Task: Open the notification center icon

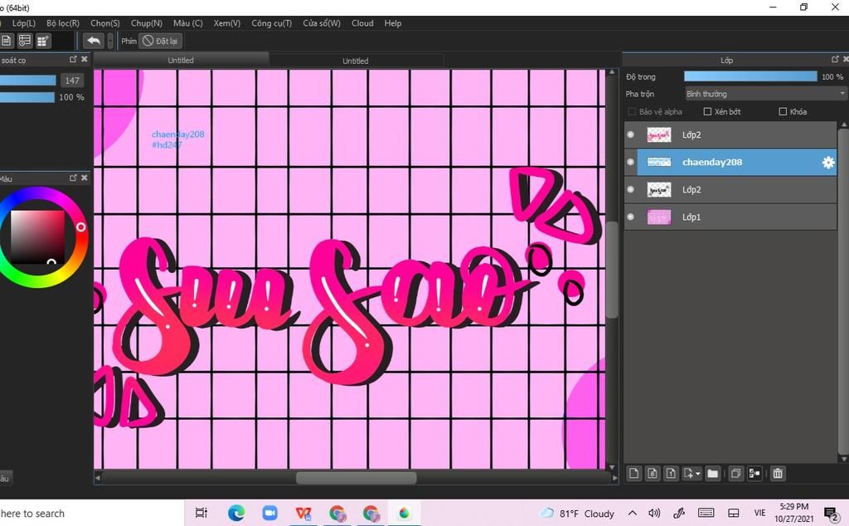Action: (831, 513)
